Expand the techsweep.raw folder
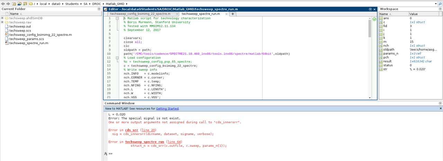 coord(2,22)
